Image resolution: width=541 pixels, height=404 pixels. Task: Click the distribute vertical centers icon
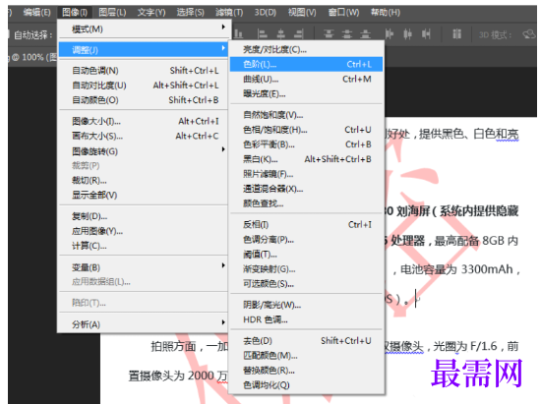pos(347,33)
